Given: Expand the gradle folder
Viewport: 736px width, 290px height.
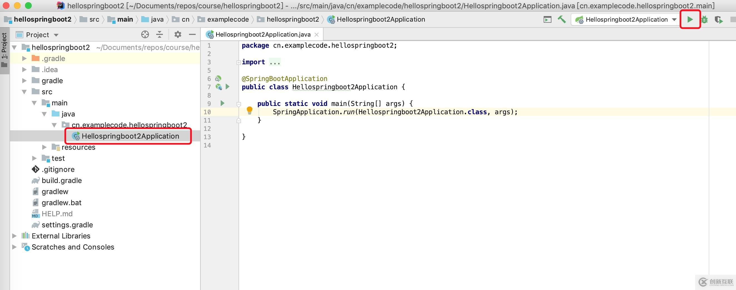Looking at the screenshot, I should [x=24, y=81].
